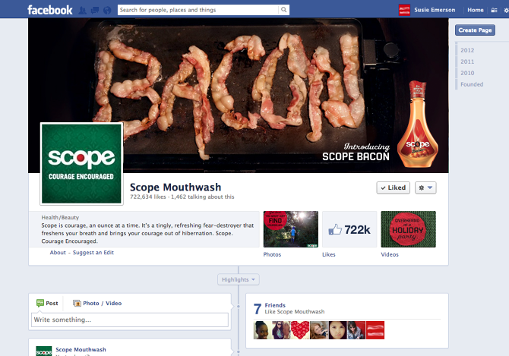Jump to 2011 in the timeline
The width and height of the screenshot is (509, 356).
[x=467, y=61]
